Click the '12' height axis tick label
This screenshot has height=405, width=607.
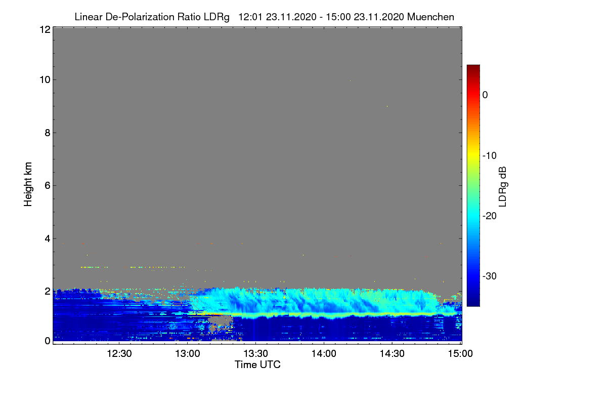(45, 29)
